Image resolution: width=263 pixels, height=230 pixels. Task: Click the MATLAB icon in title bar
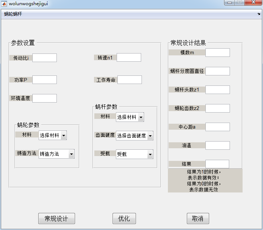click(x=4, y=3)
